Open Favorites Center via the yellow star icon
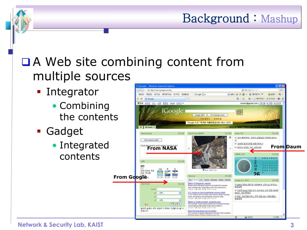 (138, 99)
